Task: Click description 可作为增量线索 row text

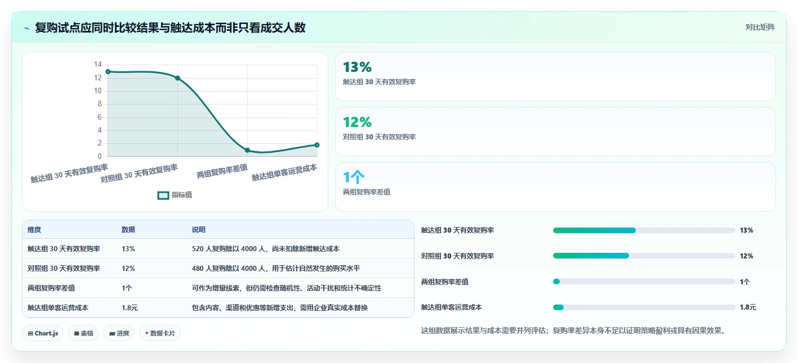Action: pos(287,288)
